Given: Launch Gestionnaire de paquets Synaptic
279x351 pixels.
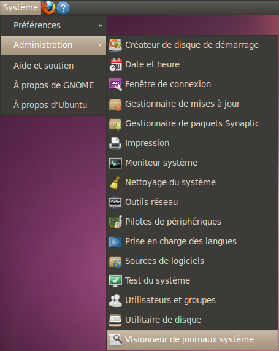Looking at the screenshot, I should (192, 123).
